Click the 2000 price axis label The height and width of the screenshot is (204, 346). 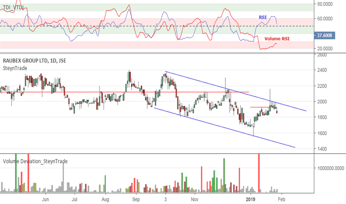(x=322, y=102)
